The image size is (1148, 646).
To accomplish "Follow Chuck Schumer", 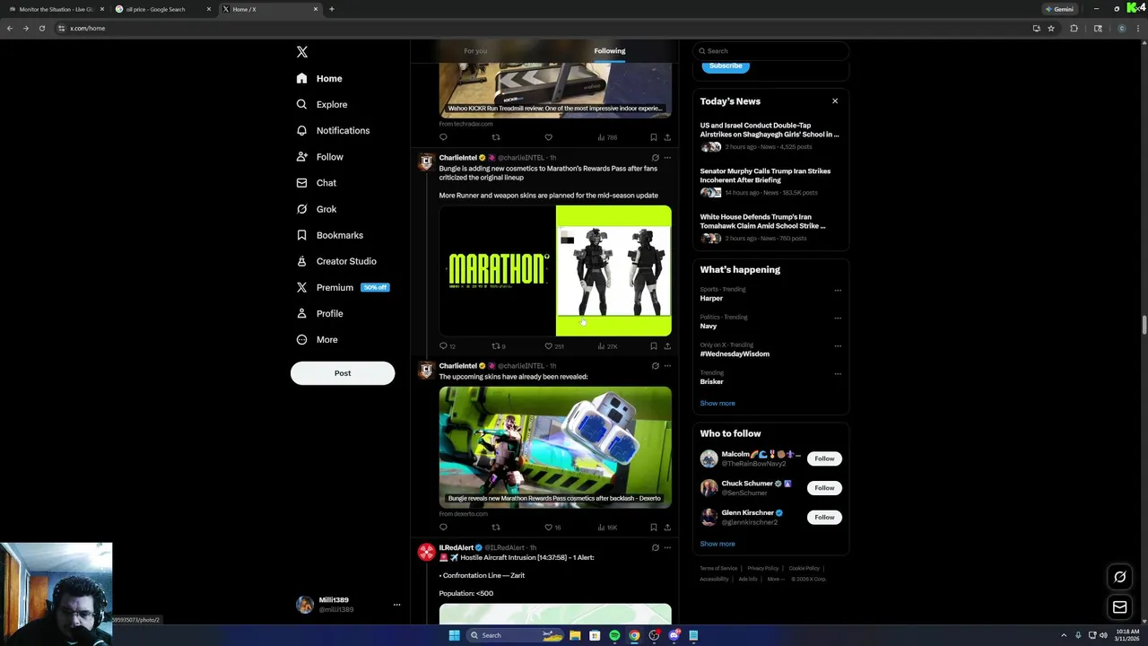I will point(824,488).
